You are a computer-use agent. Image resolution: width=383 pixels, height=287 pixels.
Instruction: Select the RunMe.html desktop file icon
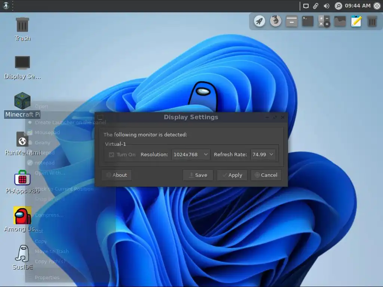coord(22,144)
